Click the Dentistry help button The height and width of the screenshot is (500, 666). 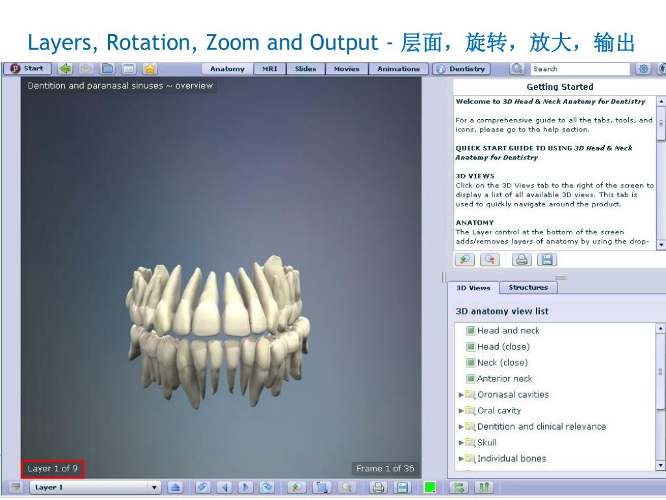tap(462, 69)
